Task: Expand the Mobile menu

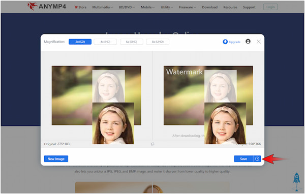Action: pos(147,7)
